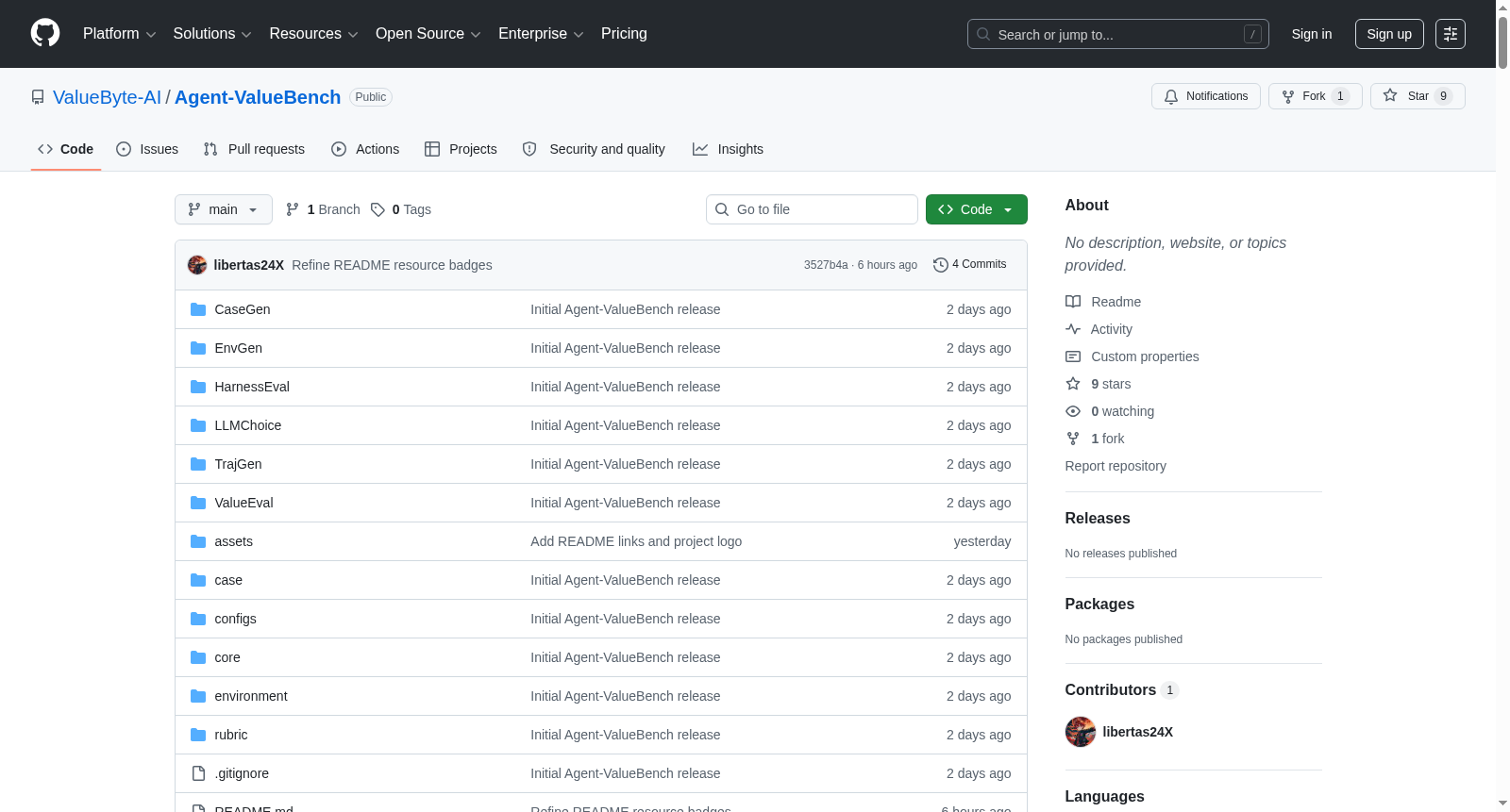
Task: Open the EnvGen folder icon
Action: point(198,348)
